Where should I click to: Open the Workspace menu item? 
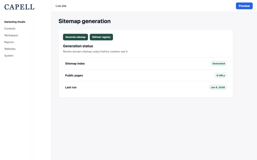(x=11, y=35)
